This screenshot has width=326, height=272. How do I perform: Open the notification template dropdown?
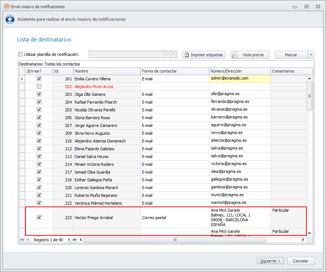coord(168,54)
